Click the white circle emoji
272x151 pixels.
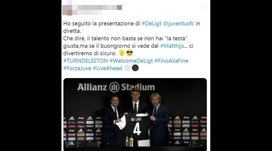pos(127,68)
